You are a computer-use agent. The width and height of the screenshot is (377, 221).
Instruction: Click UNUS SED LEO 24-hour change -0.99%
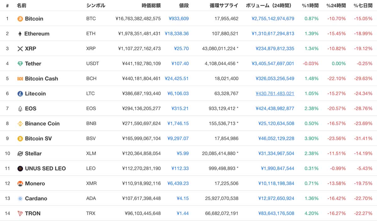coord(338,169)
